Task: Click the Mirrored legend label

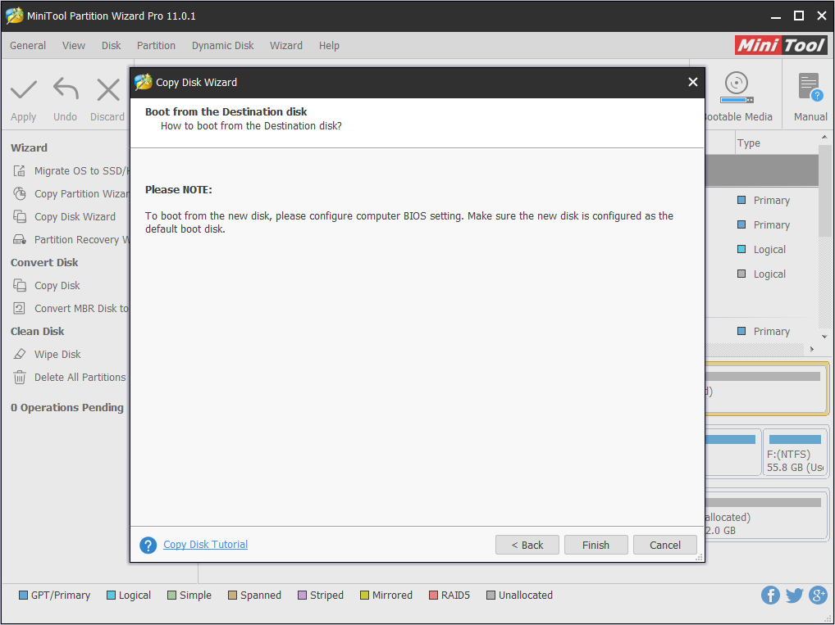Action: 392,596
